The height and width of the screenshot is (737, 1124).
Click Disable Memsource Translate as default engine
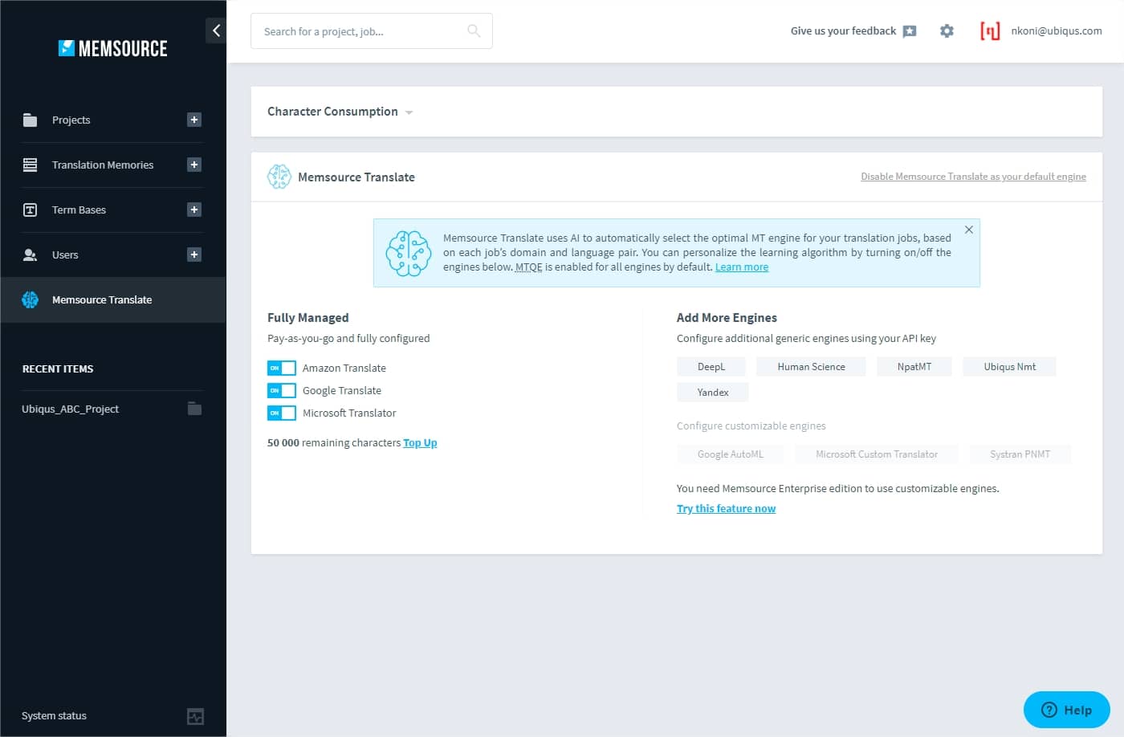click(x=973, y=177)
